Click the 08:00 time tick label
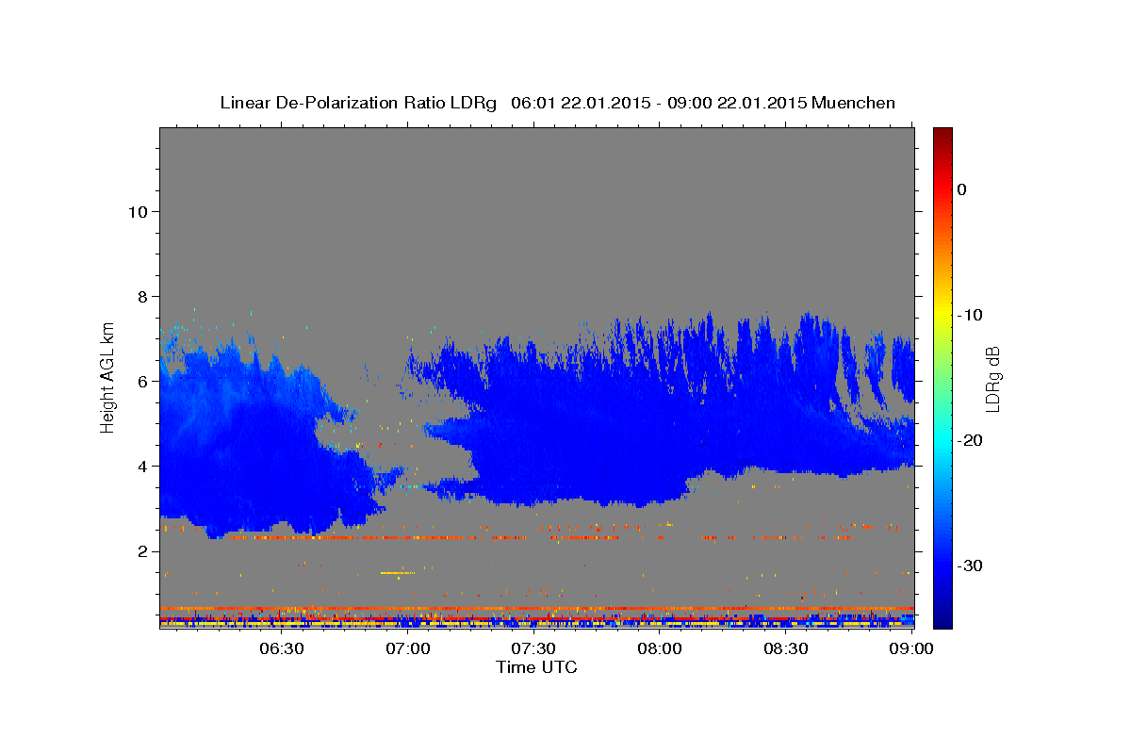The width and height of the screenshot is (1131, 754). [660, 648]
